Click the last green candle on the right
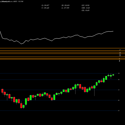The width and height of the screenshot is (125, 125). pos(113,75)
